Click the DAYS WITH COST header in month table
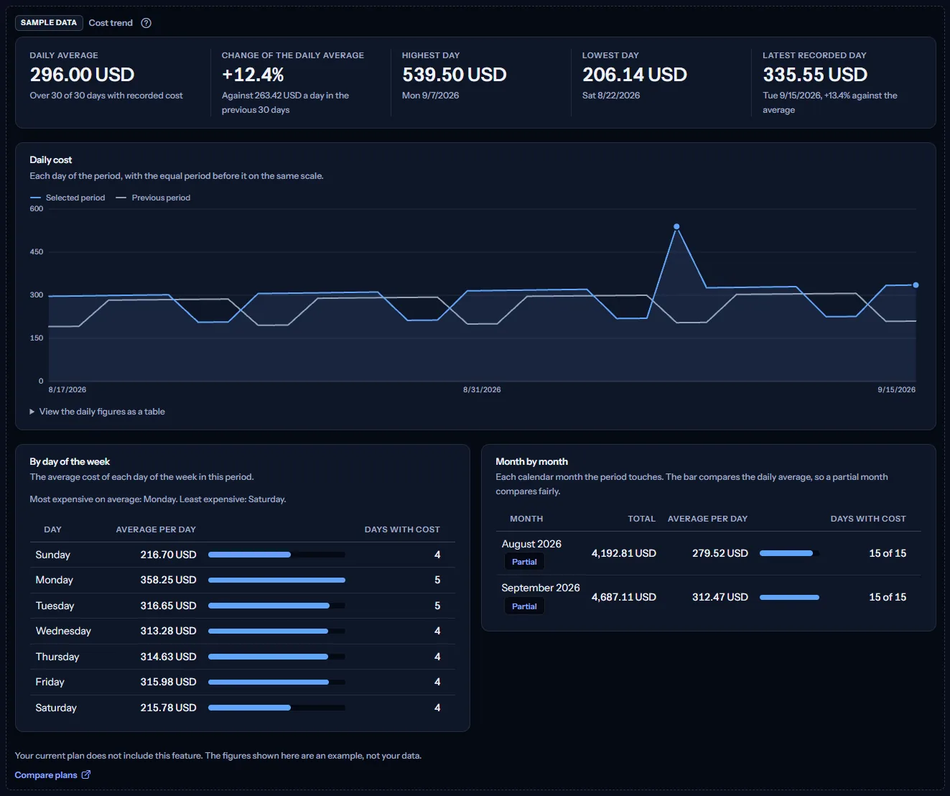This screenshot has height=796, width=950. pos(868,519)
